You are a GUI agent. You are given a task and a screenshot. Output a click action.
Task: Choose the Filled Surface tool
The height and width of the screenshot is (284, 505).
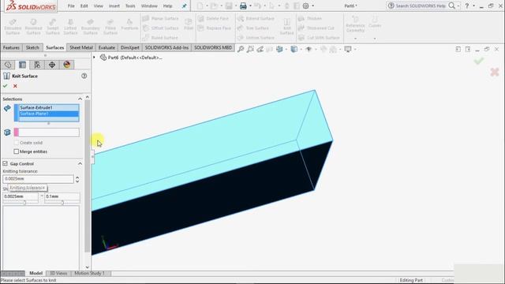pyautogui.click(x=110, y=27)
